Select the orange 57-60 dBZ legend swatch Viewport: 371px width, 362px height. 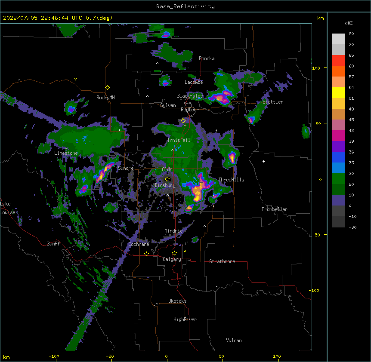coord(338,71)
